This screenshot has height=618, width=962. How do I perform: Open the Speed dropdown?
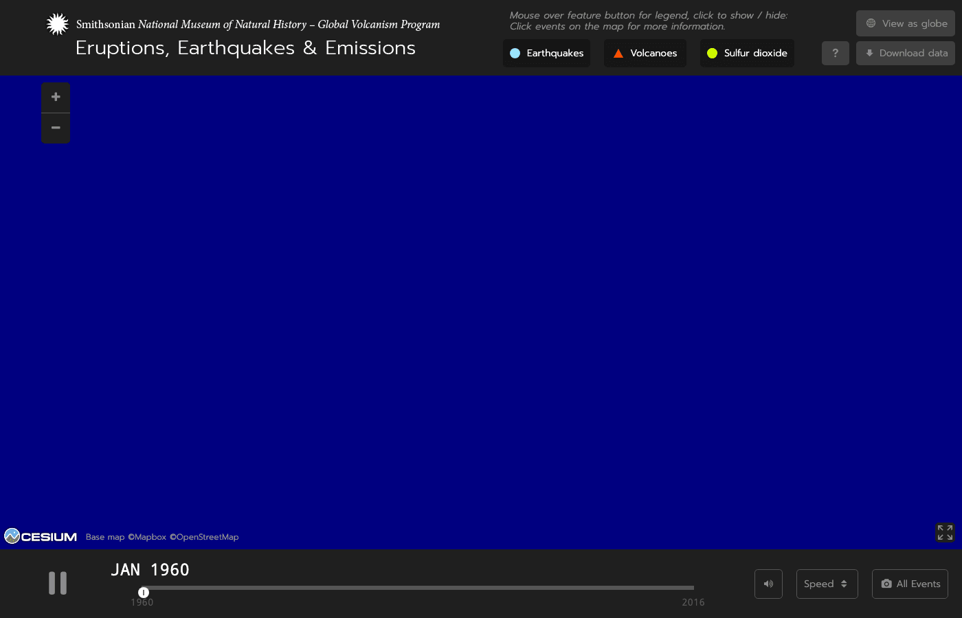[827, 584]
